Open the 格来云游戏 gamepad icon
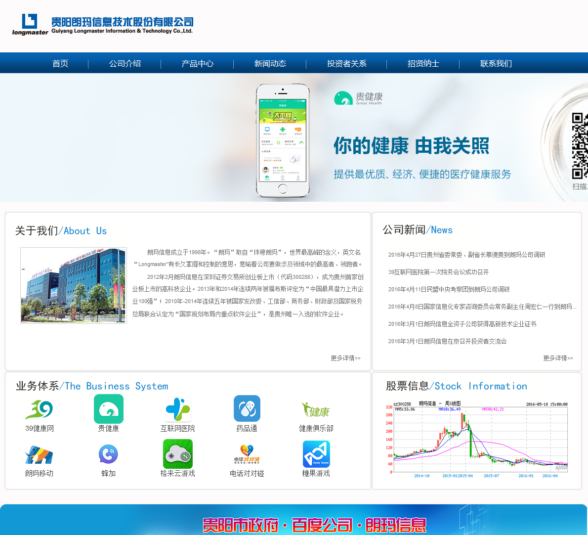Image resolution: width=588 pixels, height=535 pixels. click(x=178, y=454)
